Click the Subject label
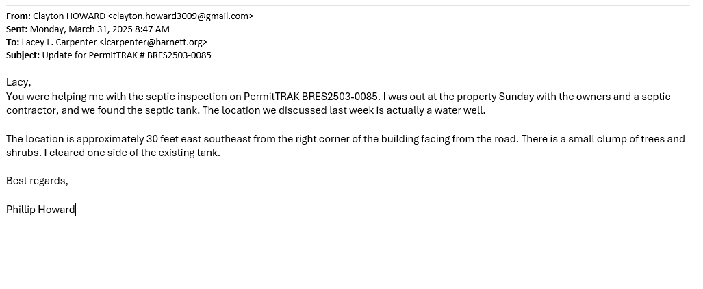703x289 pixels. tap(23, 55)
